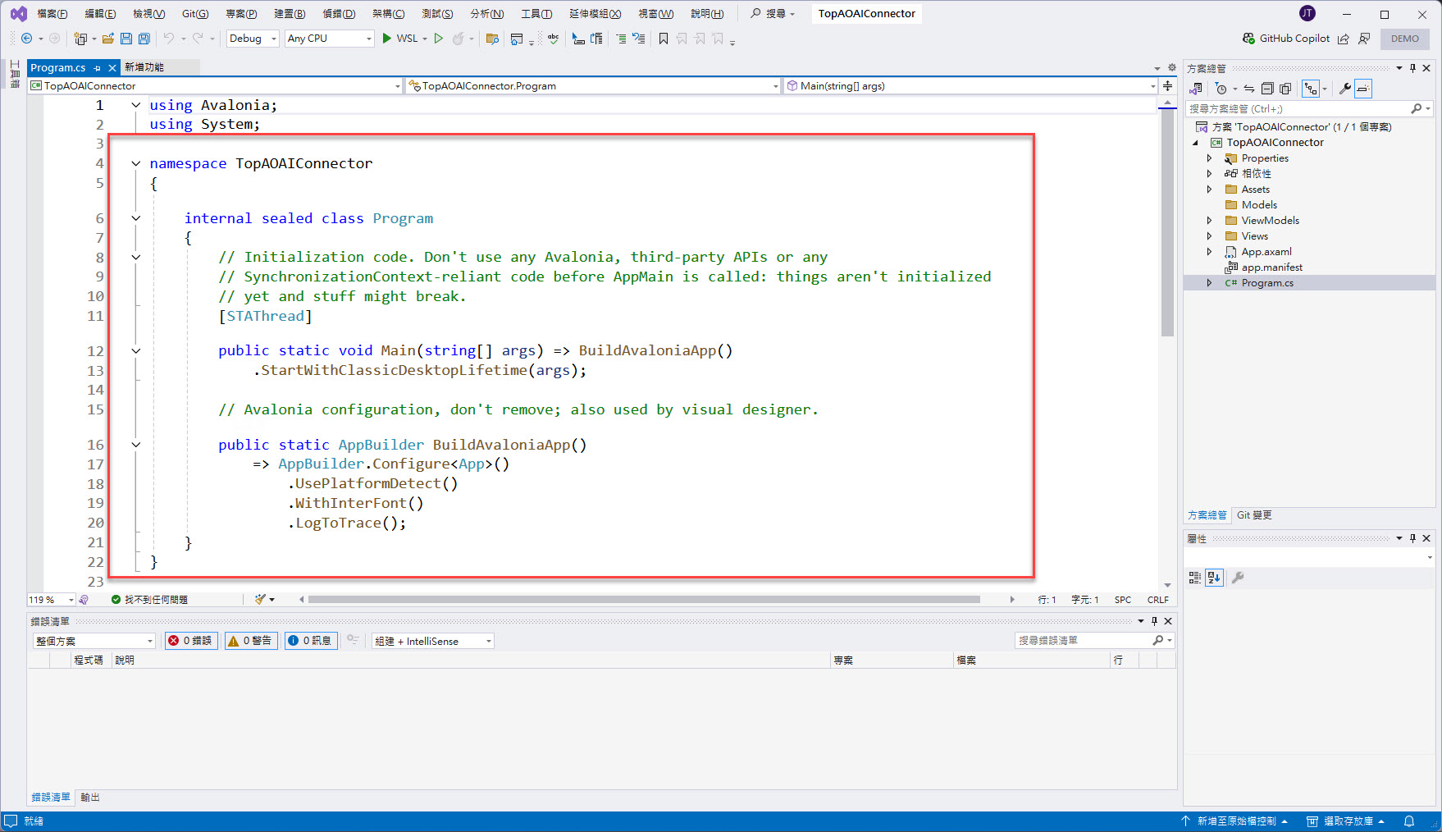This screenshot has height=832, width=1442.
Task: Switch to the Git 變更 tab
Action: [x=1254, y=515]
